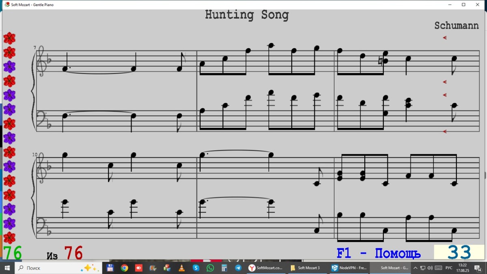Close the Soft Mozart Gentle Piano window

click(x=478, y=4)
